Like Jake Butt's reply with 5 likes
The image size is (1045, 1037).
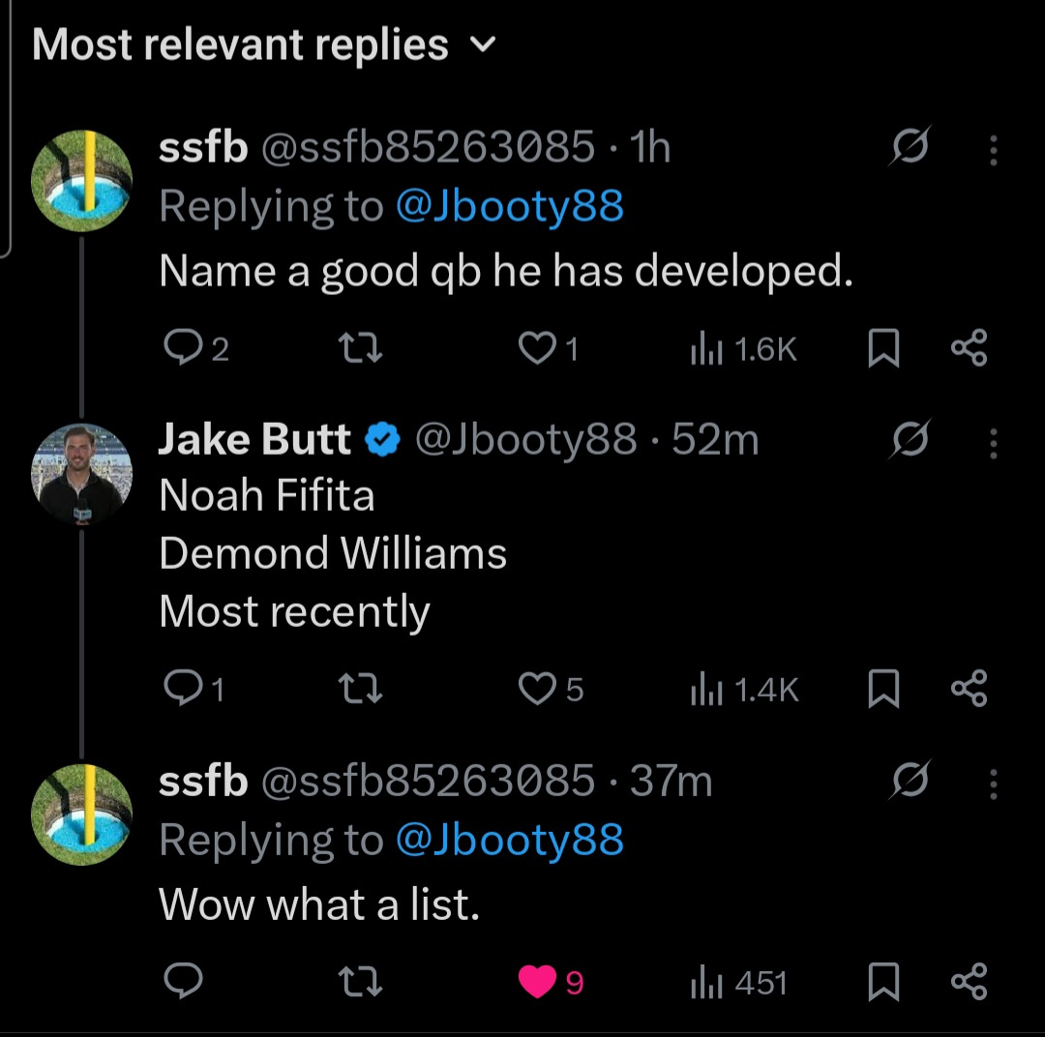tap(535, 689)
